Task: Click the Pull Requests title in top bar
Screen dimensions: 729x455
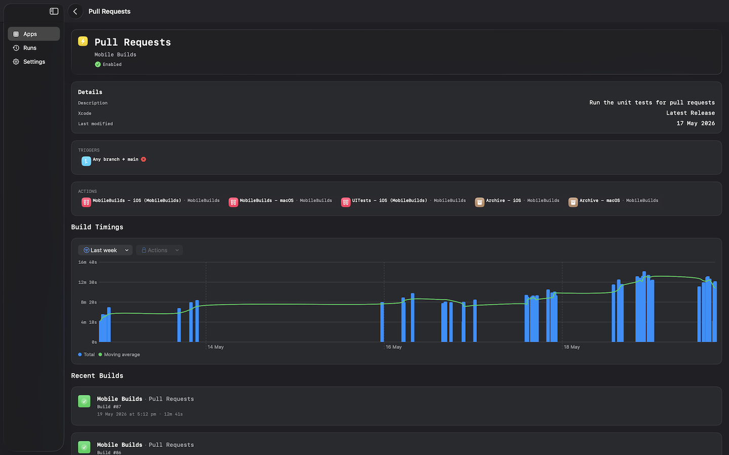Action: pos(109,11)
